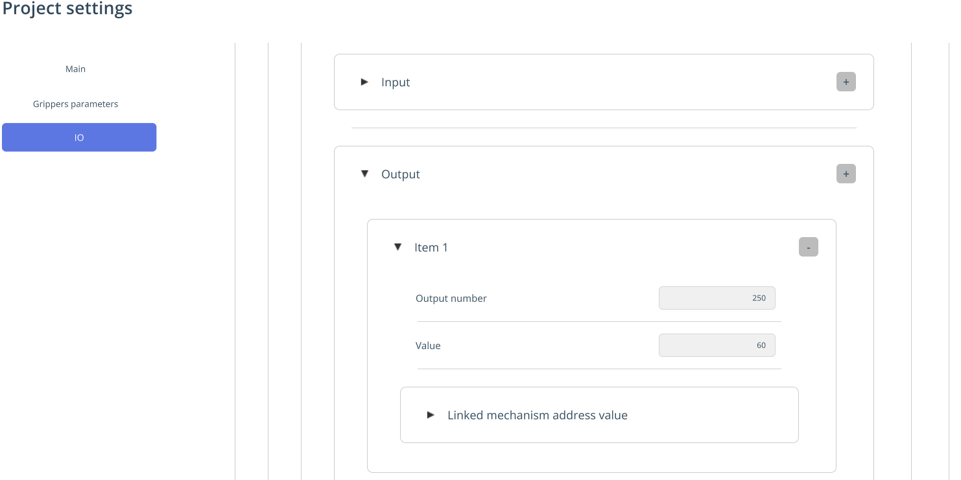The image size is (961, 480).
Task: Click the Project settings heading
Action: (67, 9)
